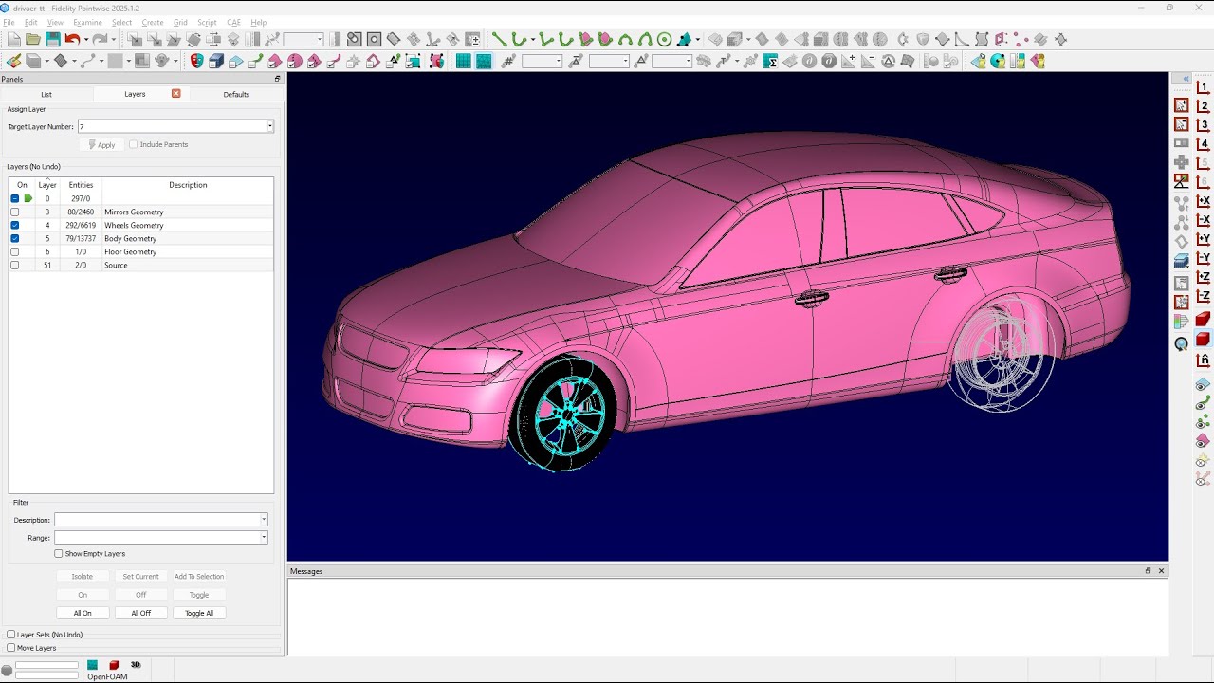Open the CAE menu
Viewport: 1214px width, 683px height.
[233, 22]
